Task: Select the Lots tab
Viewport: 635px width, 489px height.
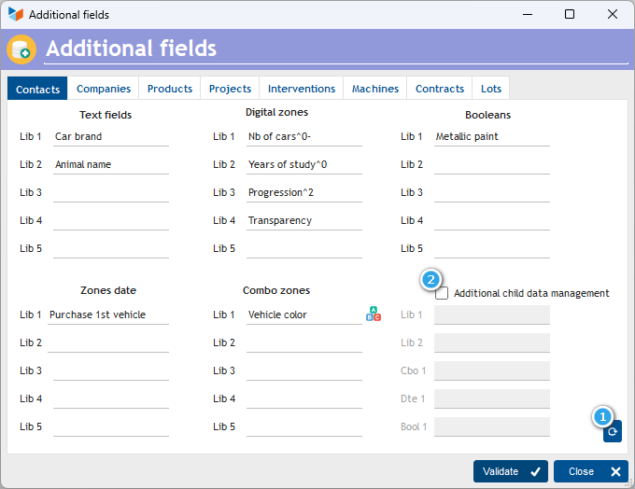Action: coord(490,89)
